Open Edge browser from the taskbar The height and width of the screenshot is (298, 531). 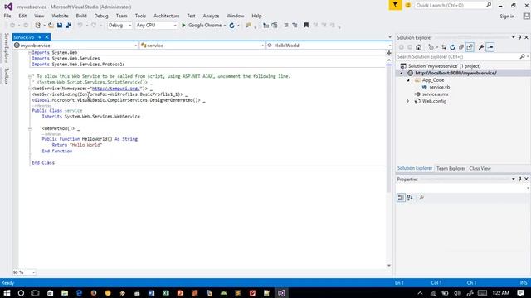(x=80, y=293)
